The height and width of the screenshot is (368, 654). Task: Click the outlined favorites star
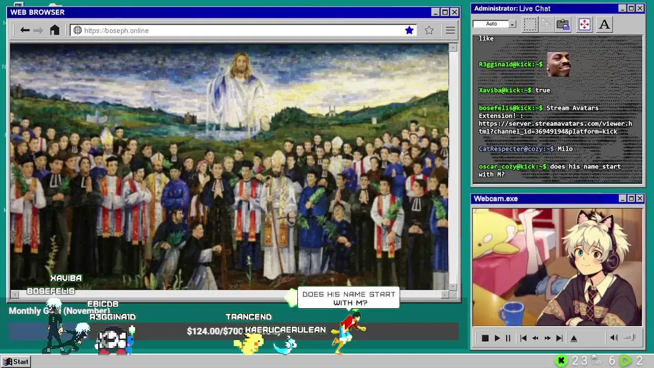point(429,30)
